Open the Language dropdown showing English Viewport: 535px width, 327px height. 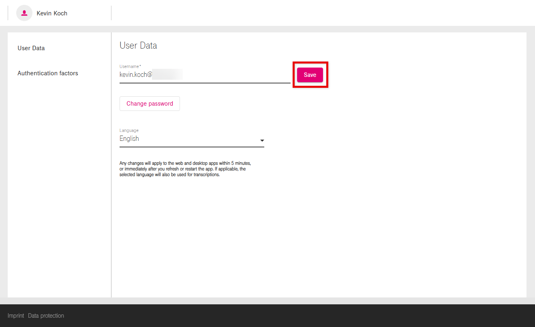(x=191, y=139)
